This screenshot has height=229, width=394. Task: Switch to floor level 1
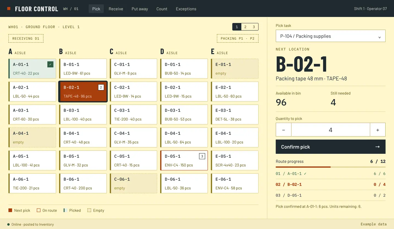click(237, 27)
